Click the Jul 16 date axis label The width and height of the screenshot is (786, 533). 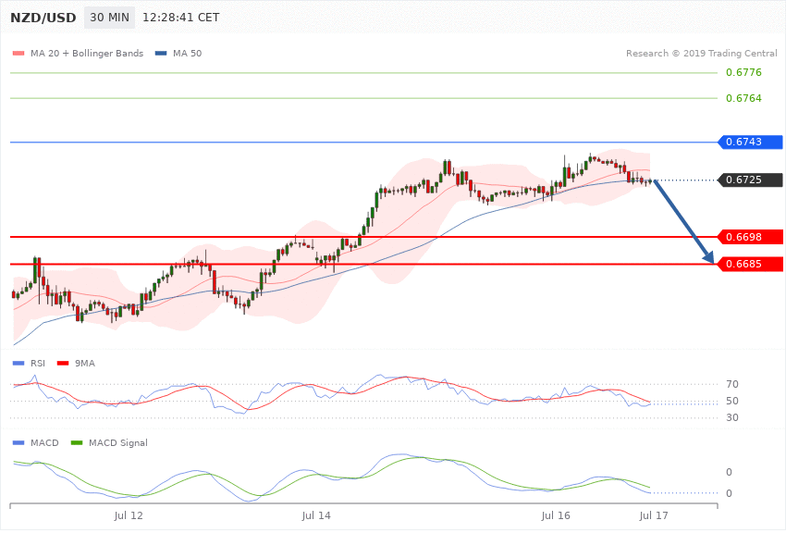click(556, 515)
